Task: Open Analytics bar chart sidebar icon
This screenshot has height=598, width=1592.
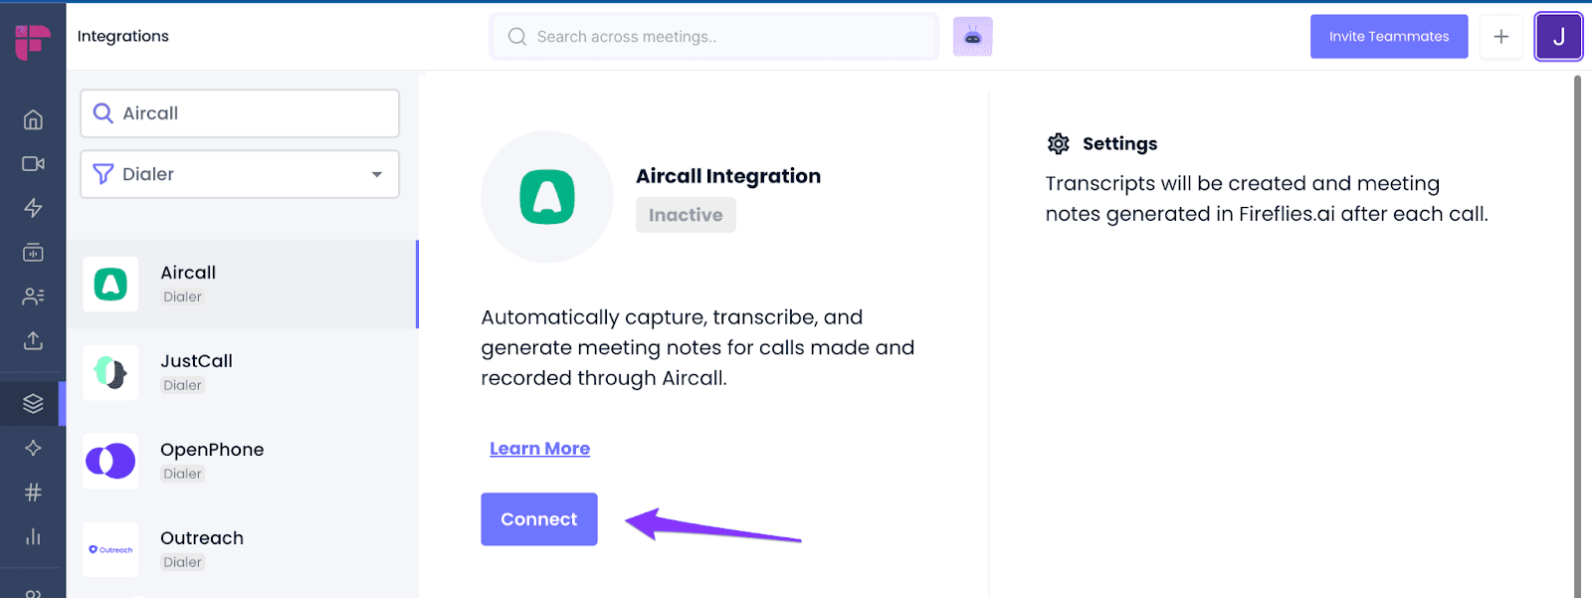Action: pyautogui.click(x=33, y=536)
